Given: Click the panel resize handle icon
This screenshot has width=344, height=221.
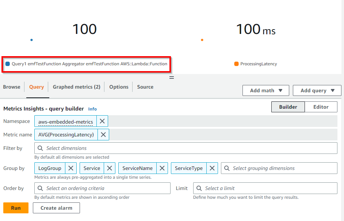Looking at the screenshot, I should [x=172, y=78].
